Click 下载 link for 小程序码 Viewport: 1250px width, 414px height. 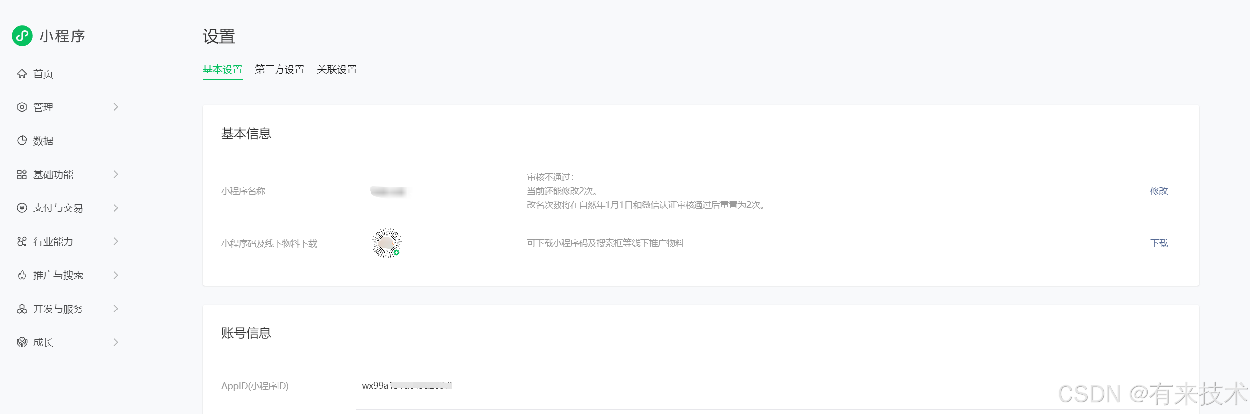[1159, 243]
